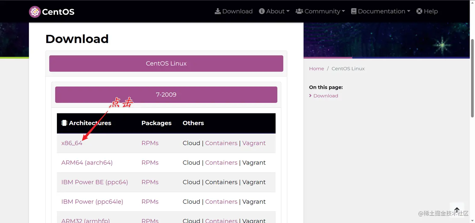Click the chevron beside sidebar Download link

click(x=310, y=96)
